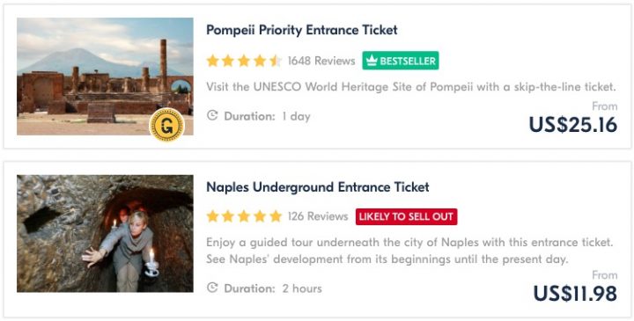
Task: Click the first star of the Naples Underground rating
Action: point(212,216)
